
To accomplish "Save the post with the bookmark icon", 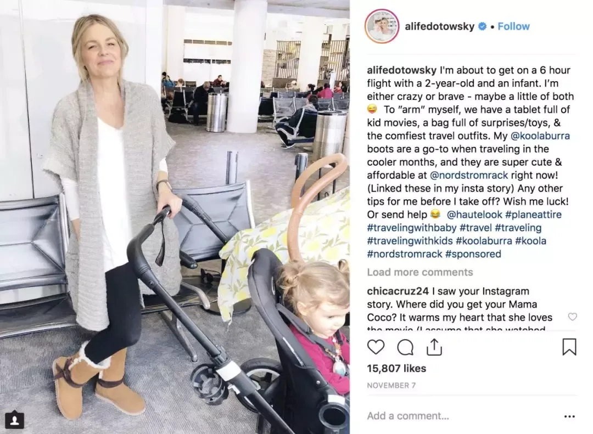I will pos(569,347).
